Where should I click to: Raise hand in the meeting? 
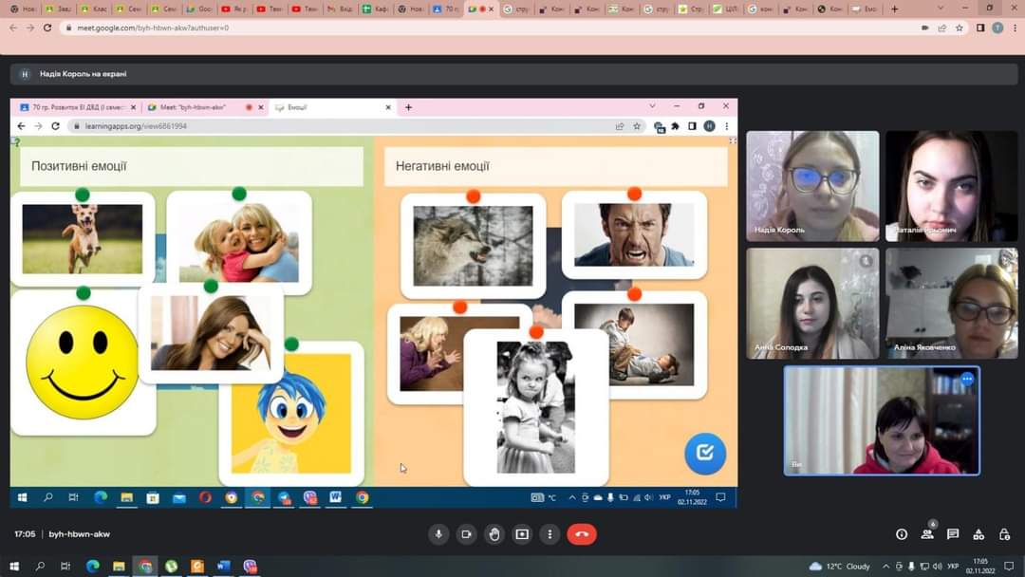pos(494,534)
